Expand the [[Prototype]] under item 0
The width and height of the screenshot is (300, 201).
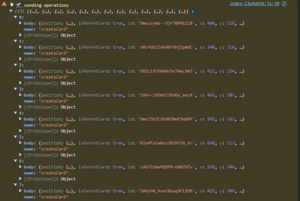point(20,35)
